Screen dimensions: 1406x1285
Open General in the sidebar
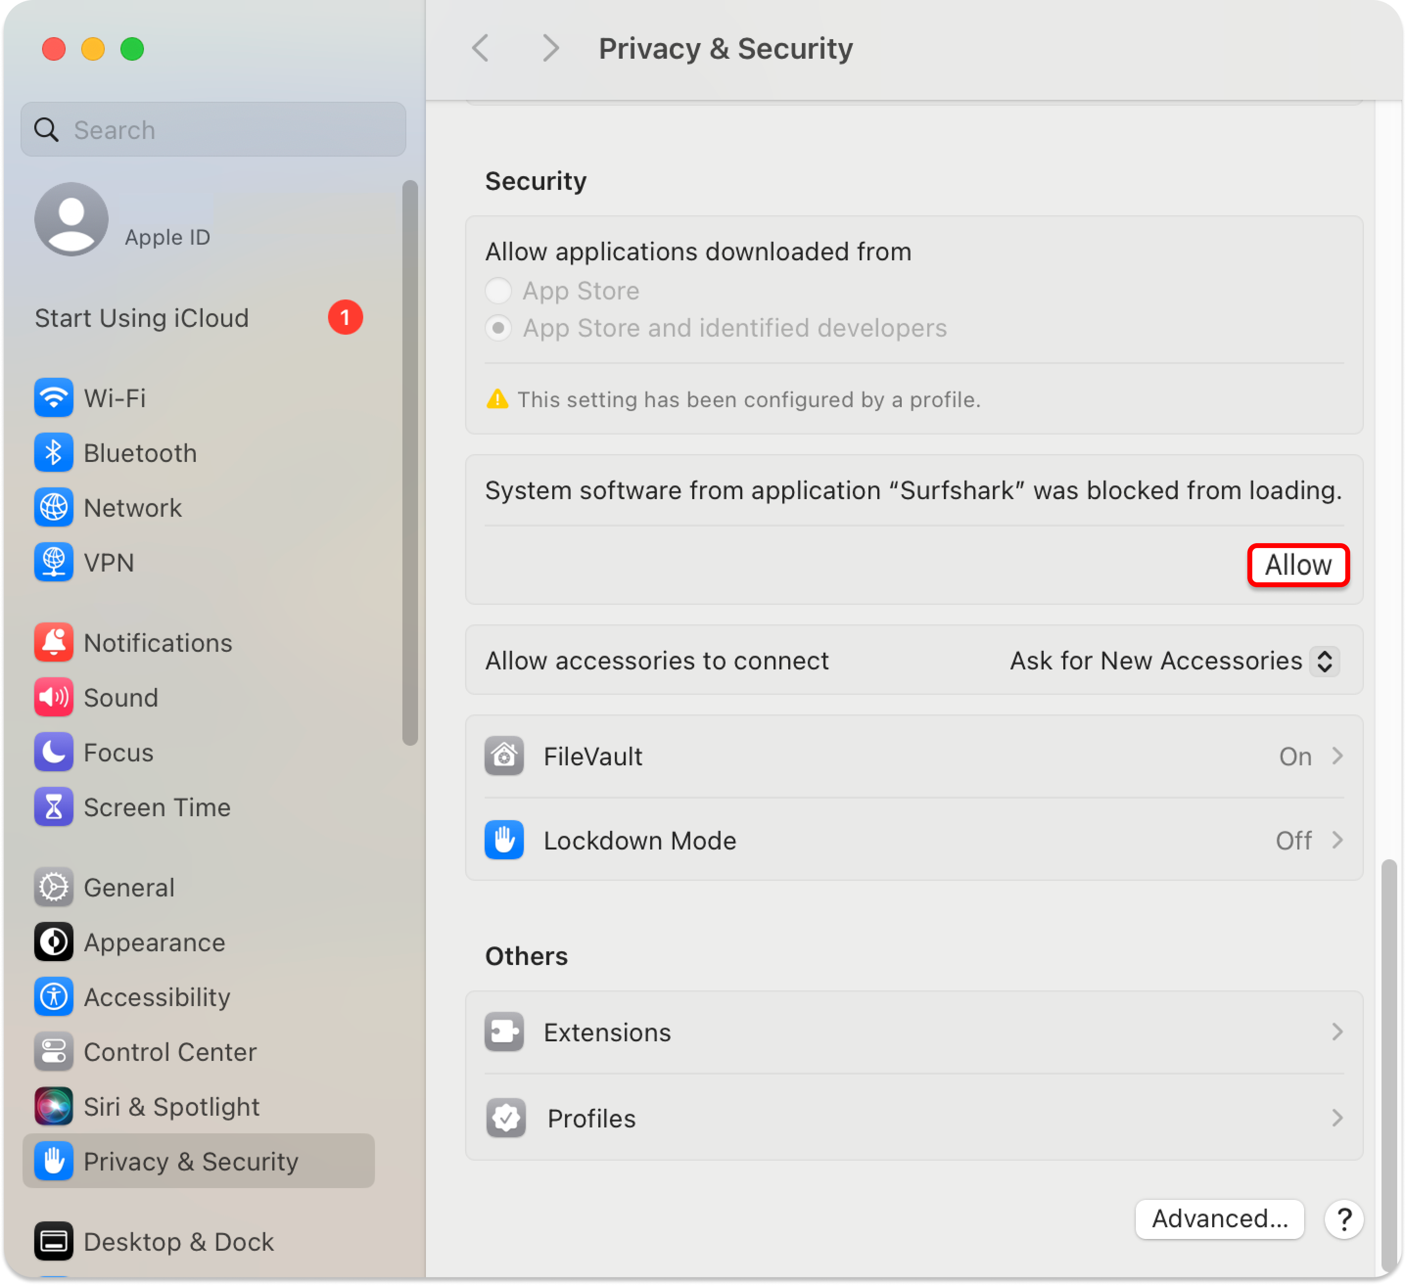pyautogui.click(x=129, y=887)
